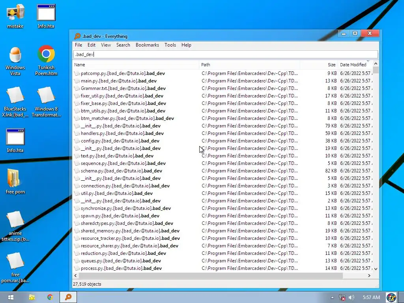Open the Bookmarks menu
This screenshot has width=404, height=303.
(x=148, y=45)
